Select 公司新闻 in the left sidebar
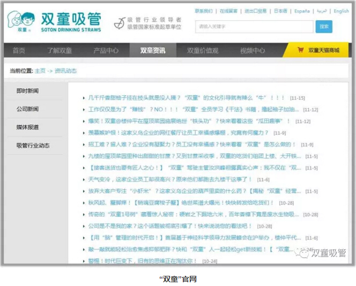The width and height of the screenshot is (356, 286). pos(27,109)
